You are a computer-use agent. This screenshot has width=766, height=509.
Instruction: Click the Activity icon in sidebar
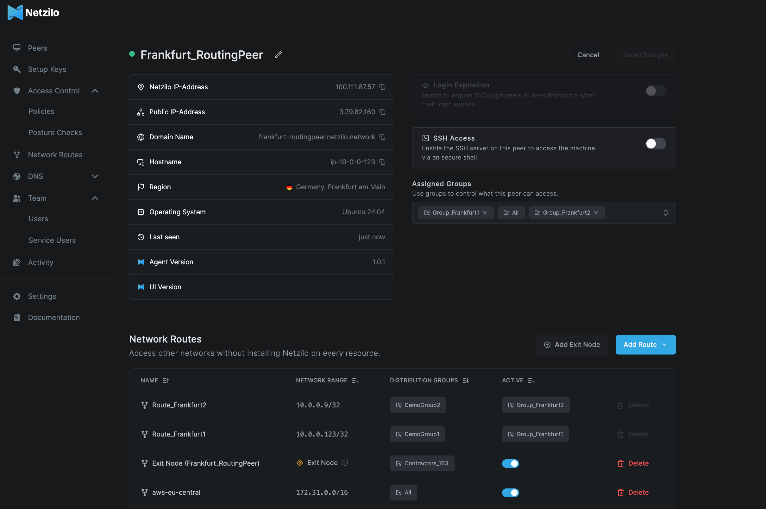pyautogui.click(x=17, y=262)
